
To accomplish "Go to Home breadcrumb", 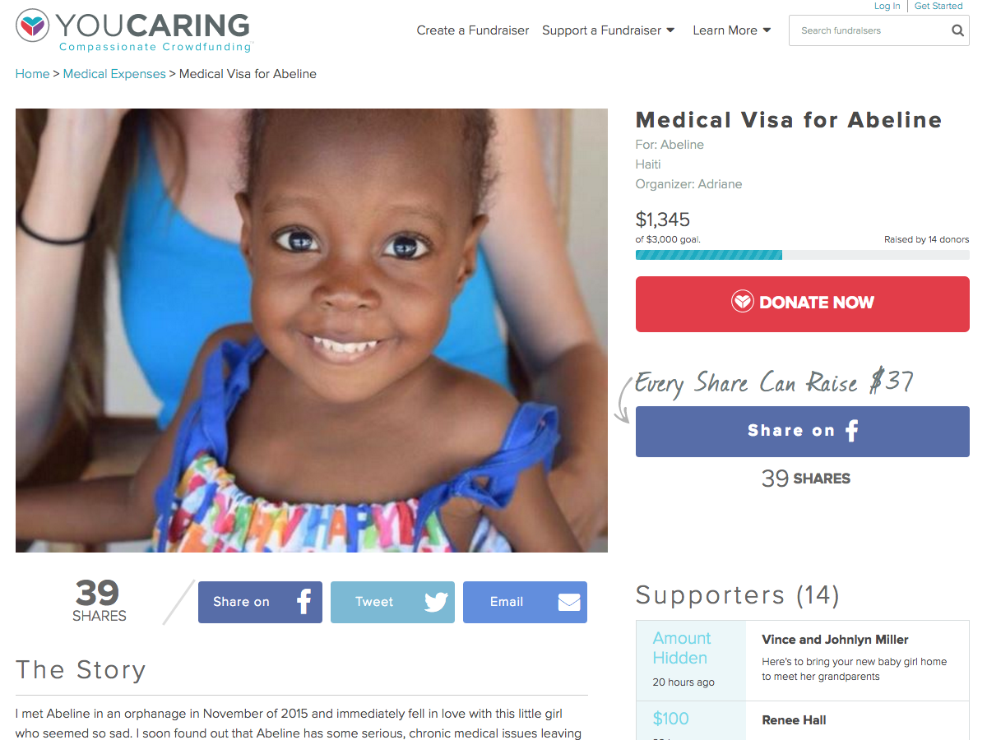I will point(32,74).
